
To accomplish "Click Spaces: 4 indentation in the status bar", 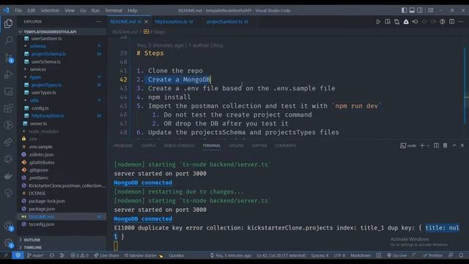I will pyautogui.click(x=320, y=255).
